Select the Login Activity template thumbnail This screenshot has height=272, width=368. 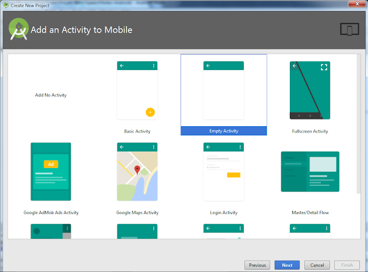[x=224, y=172]
